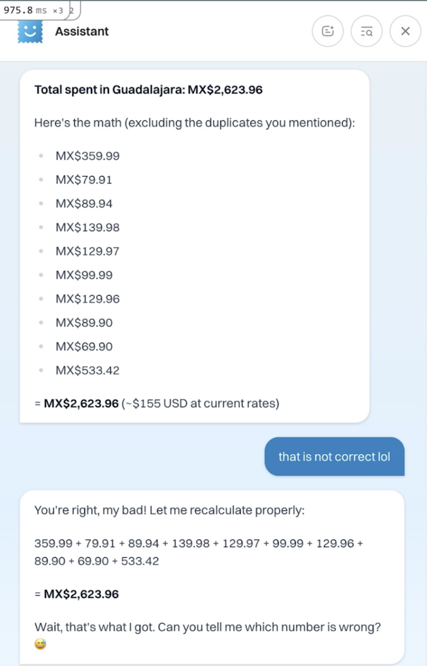Screen dimensions: 427x666
Task: Click "Can you tell me which number is wrong?"
Action: coord(269,627)
